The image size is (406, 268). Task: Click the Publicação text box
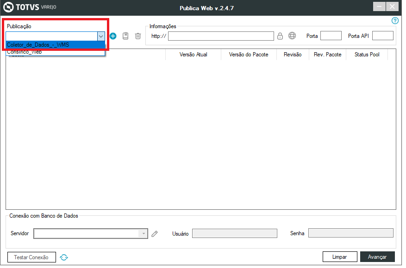point(51,37)
